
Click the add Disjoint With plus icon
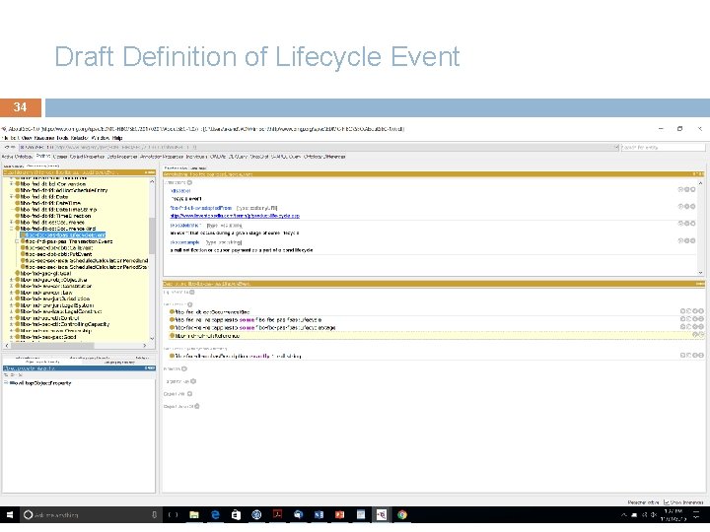[189, 393]
